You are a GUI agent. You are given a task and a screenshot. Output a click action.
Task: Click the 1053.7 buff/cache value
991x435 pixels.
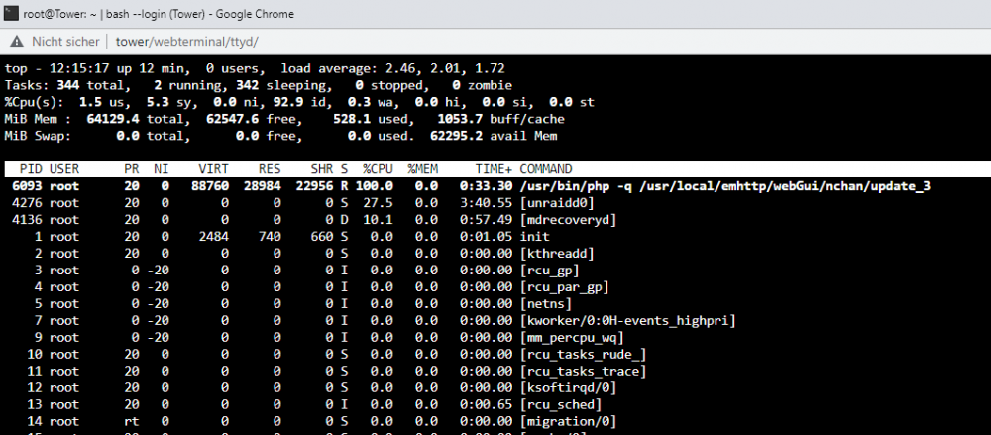pos(461,119)
